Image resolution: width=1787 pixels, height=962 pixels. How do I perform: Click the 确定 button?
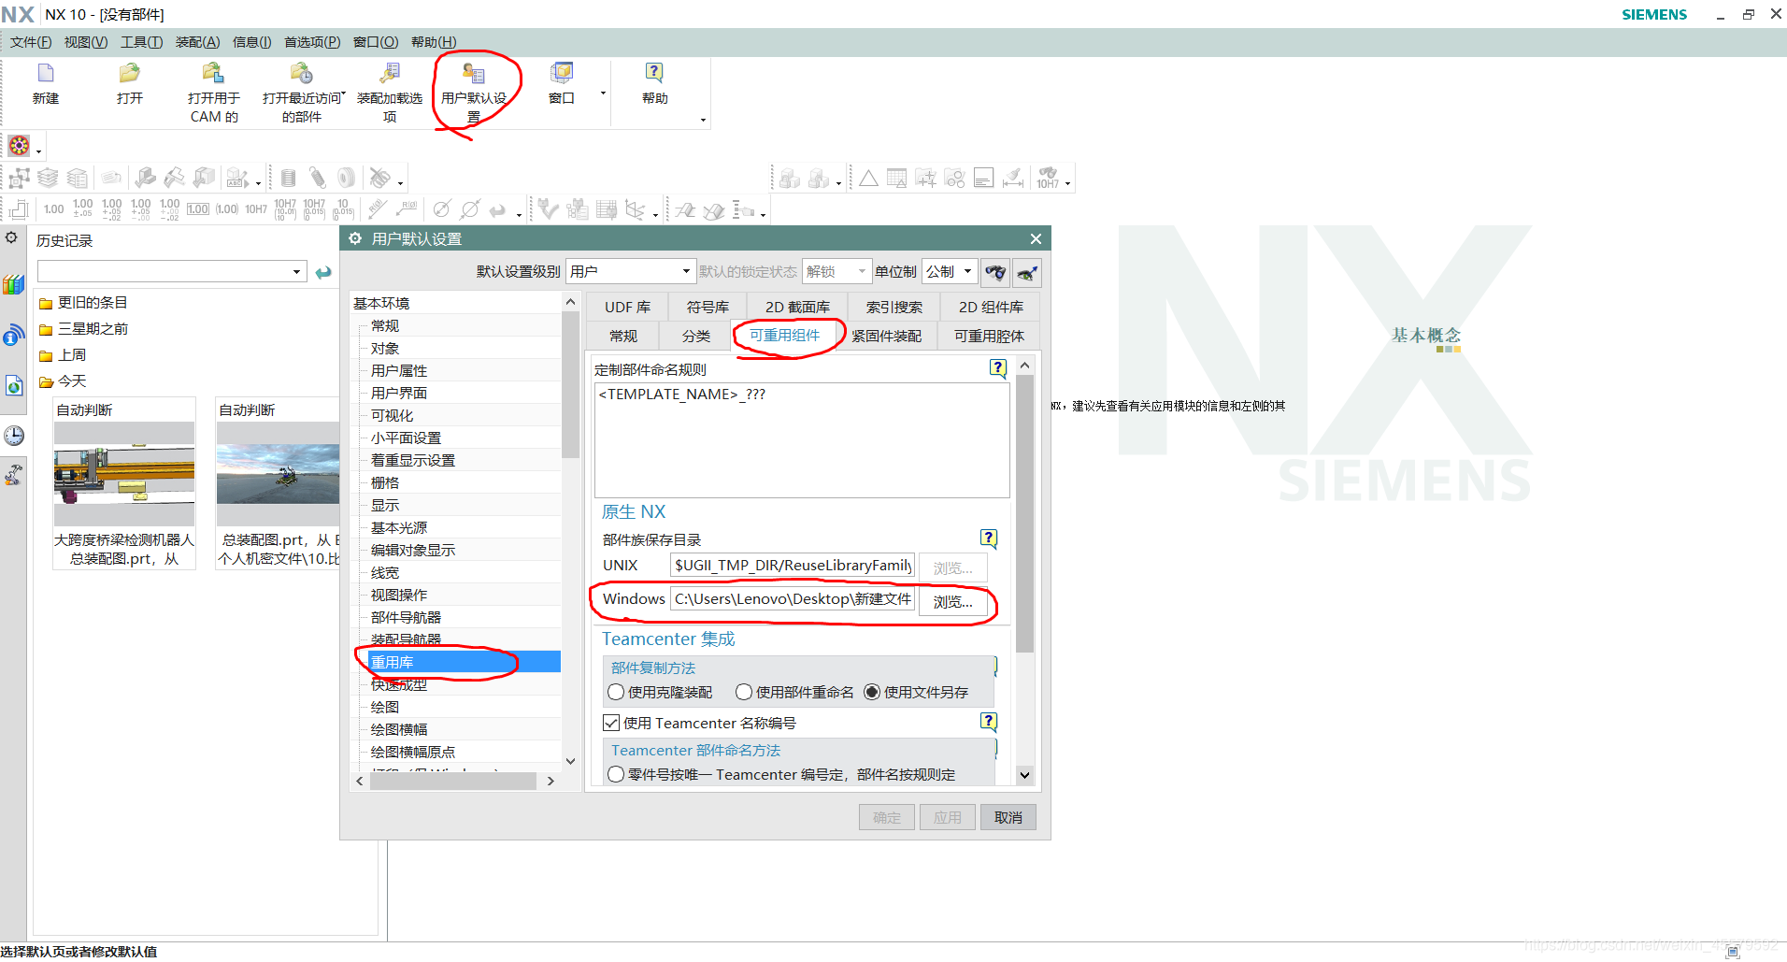(x=887, y=817)
